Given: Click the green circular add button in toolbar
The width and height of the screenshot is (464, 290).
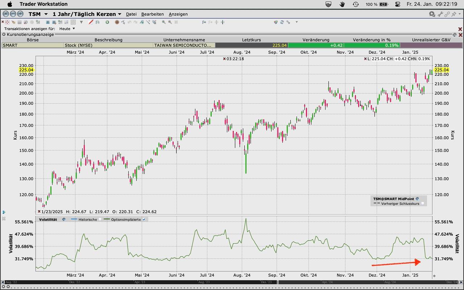Looking at the screenshot, I should click(107, 22).
